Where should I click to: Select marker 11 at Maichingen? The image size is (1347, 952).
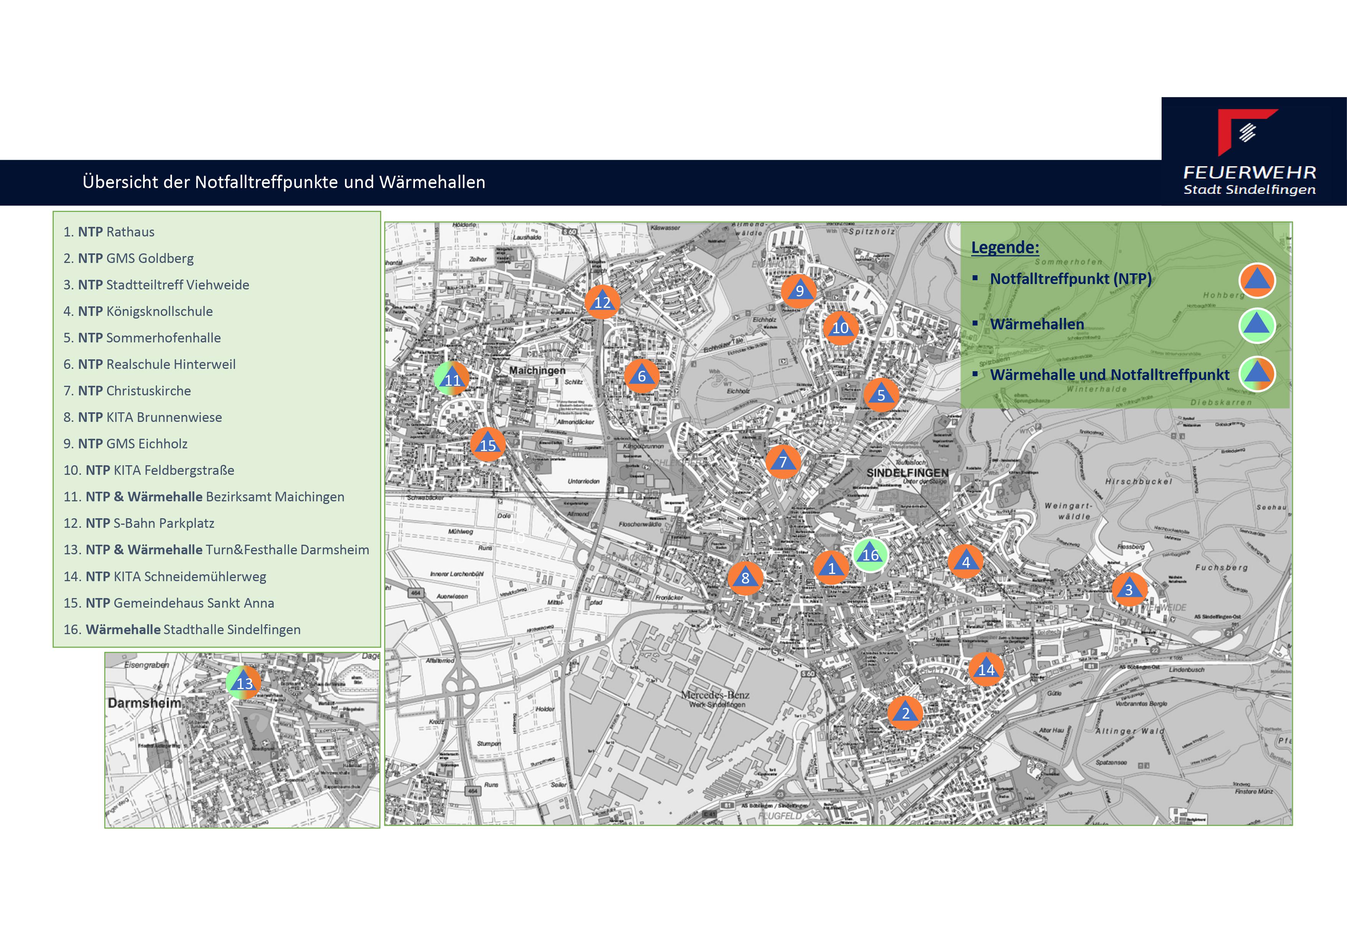tap(452, 379)
